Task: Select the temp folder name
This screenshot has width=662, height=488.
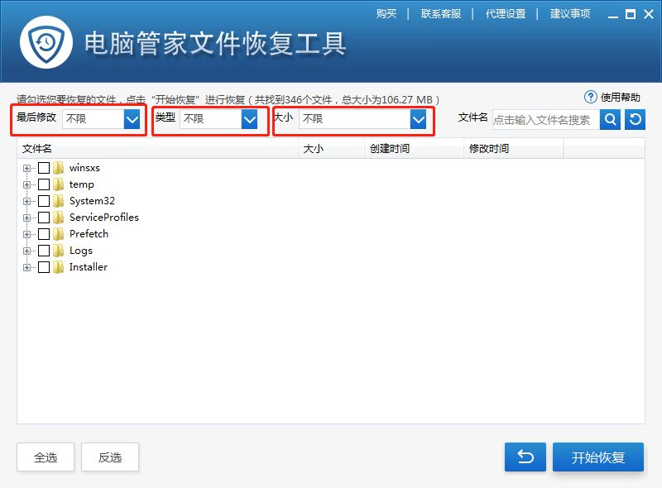Action: (81, 184)
